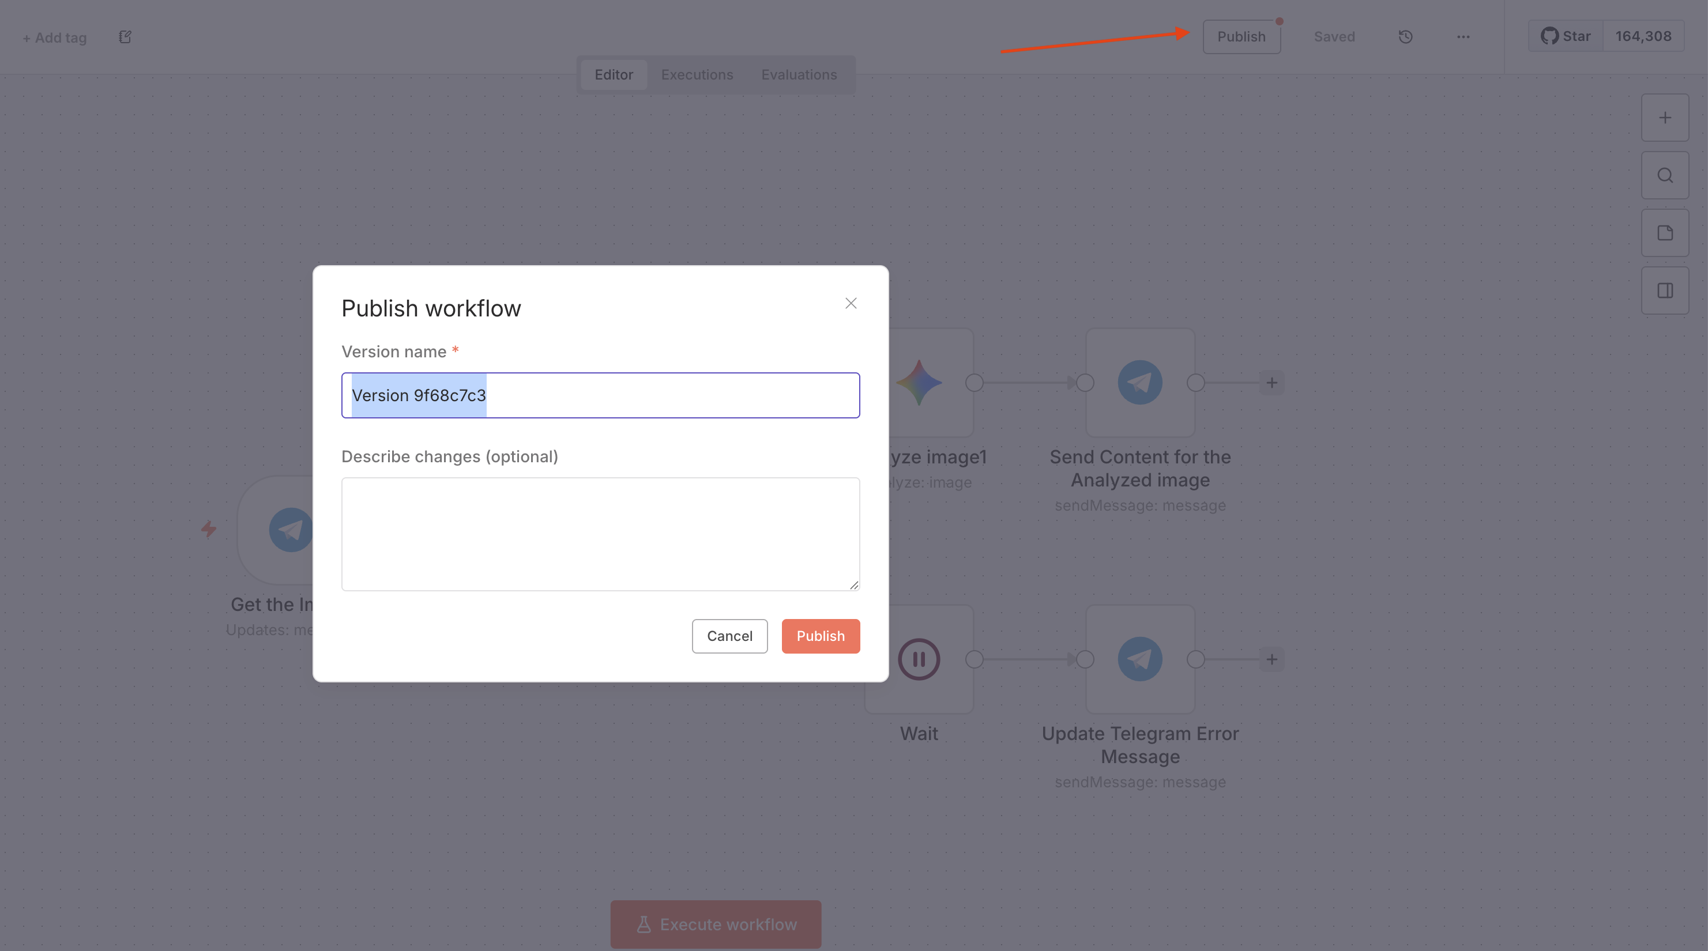The image size is (1708, 951).
Task: Switch to the Executions tab
Action: pos(697,74)
